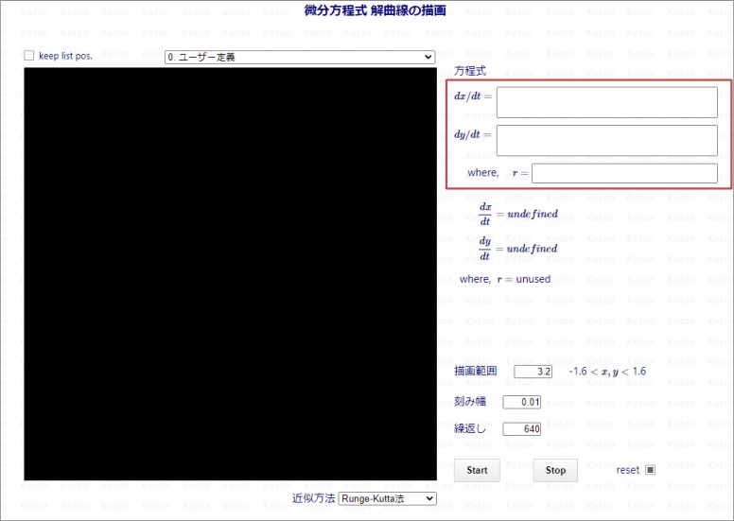Click the 刻み幅 label
Screen dimensions: 734x521
pyautogui.click(x=470, y=402)
